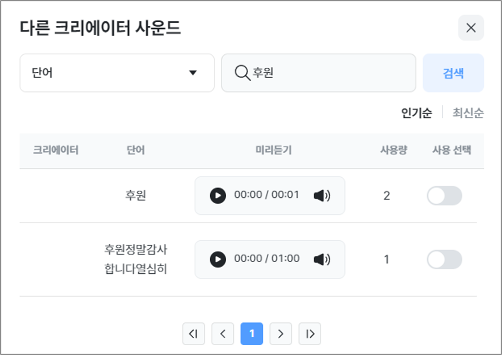The width and height of the screenshot is (502, 355).
Task: Enable the 후원 sound usage toggle
Action: coord(444,196)
